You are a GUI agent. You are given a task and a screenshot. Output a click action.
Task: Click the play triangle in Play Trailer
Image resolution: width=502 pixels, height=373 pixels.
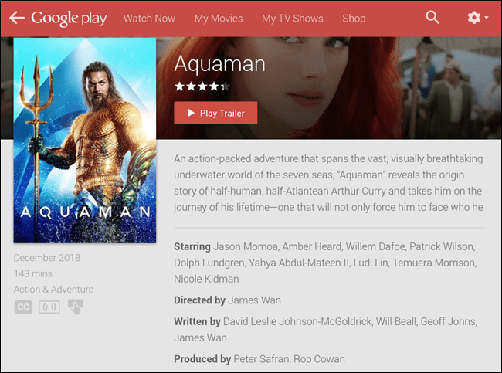[x=190, y=114]
